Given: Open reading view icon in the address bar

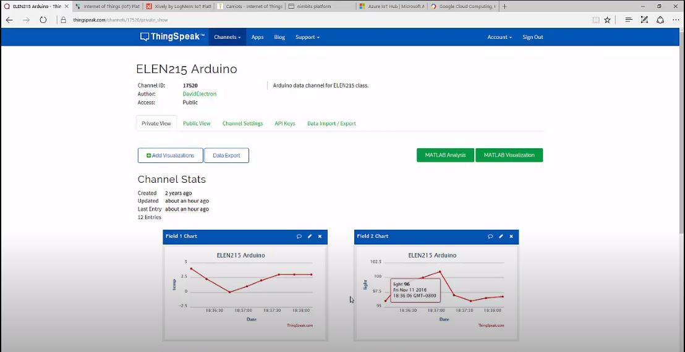Looking at the screenshot, I should (x=596, y=20).
